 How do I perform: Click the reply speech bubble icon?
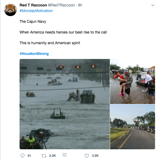point(22,156)
